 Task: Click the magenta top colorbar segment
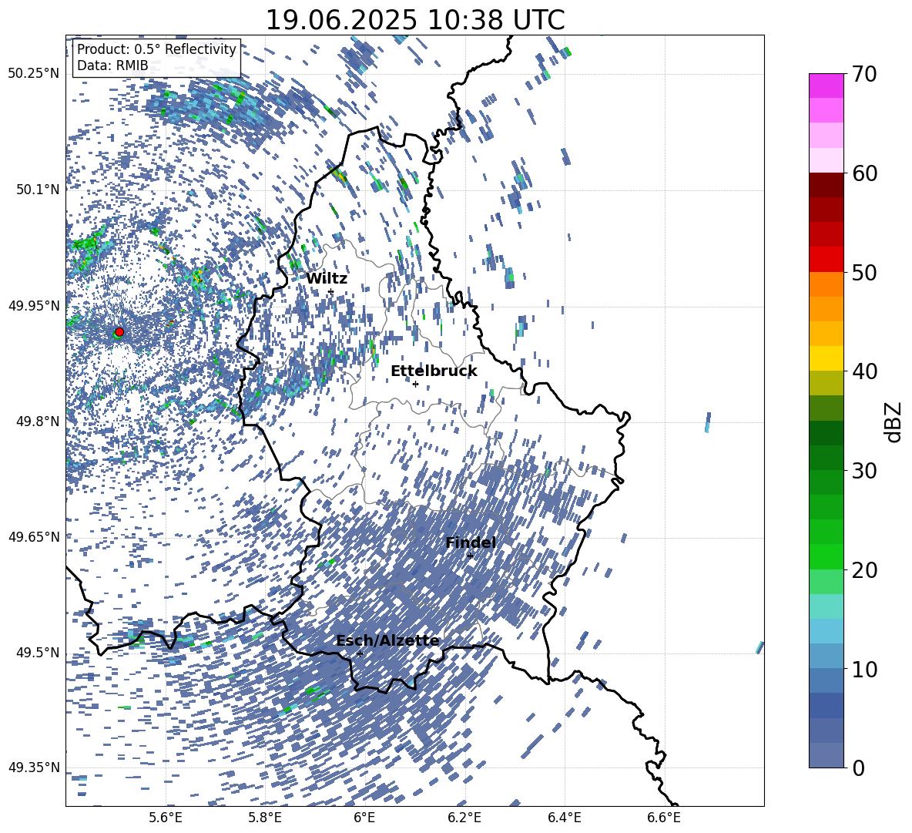pyautogui.click(x=826, y=86)
